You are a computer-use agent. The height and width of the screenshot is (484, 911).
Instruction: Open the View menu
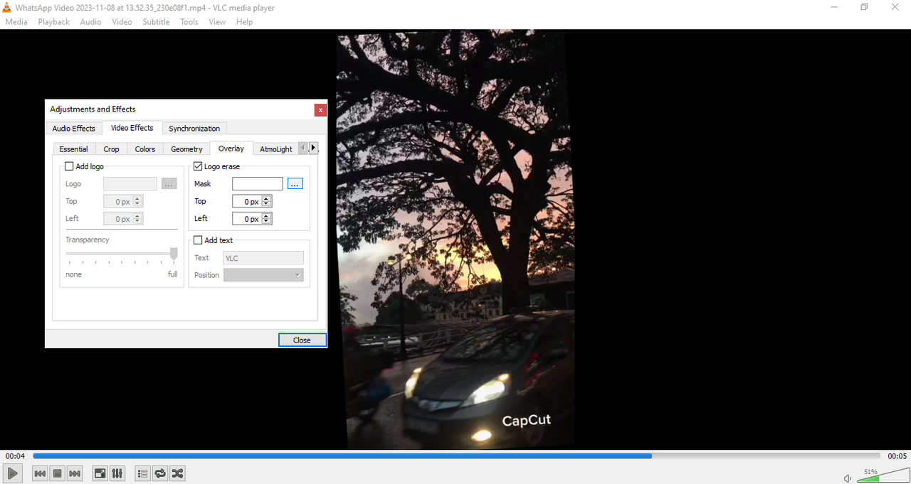pos(217,22)
